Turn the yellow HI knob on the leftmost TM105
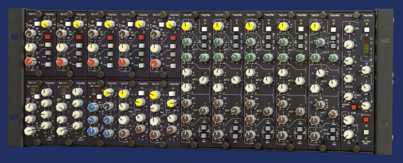Viewport: 403px width, 163px height. (x=187, y=27)
